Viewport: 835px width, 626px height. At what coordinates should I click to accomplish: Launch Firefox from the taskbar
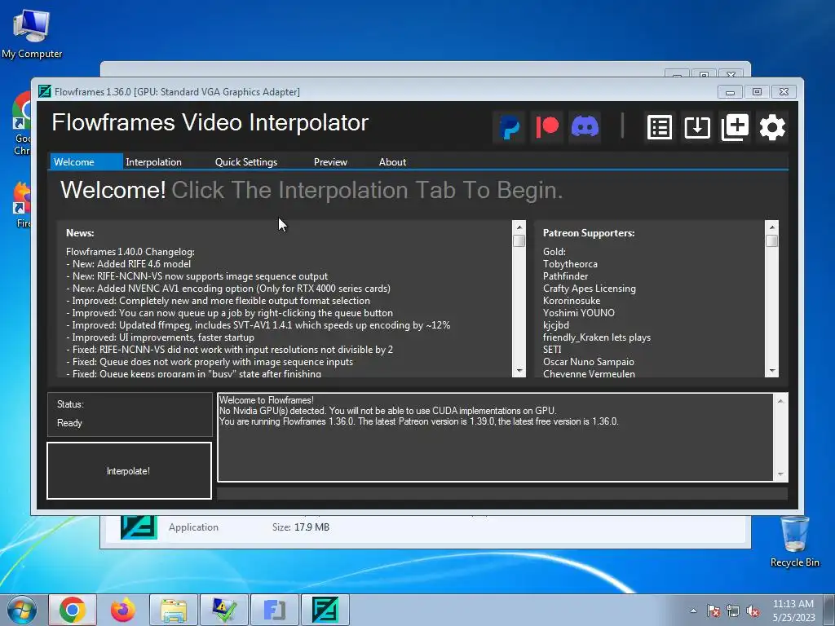click(x=122, y=610)
